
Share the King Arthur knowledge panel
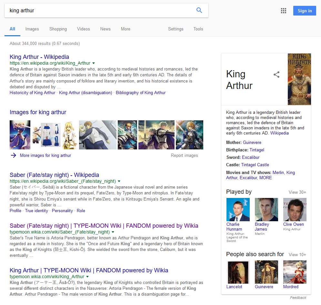(x=276, y=74)
